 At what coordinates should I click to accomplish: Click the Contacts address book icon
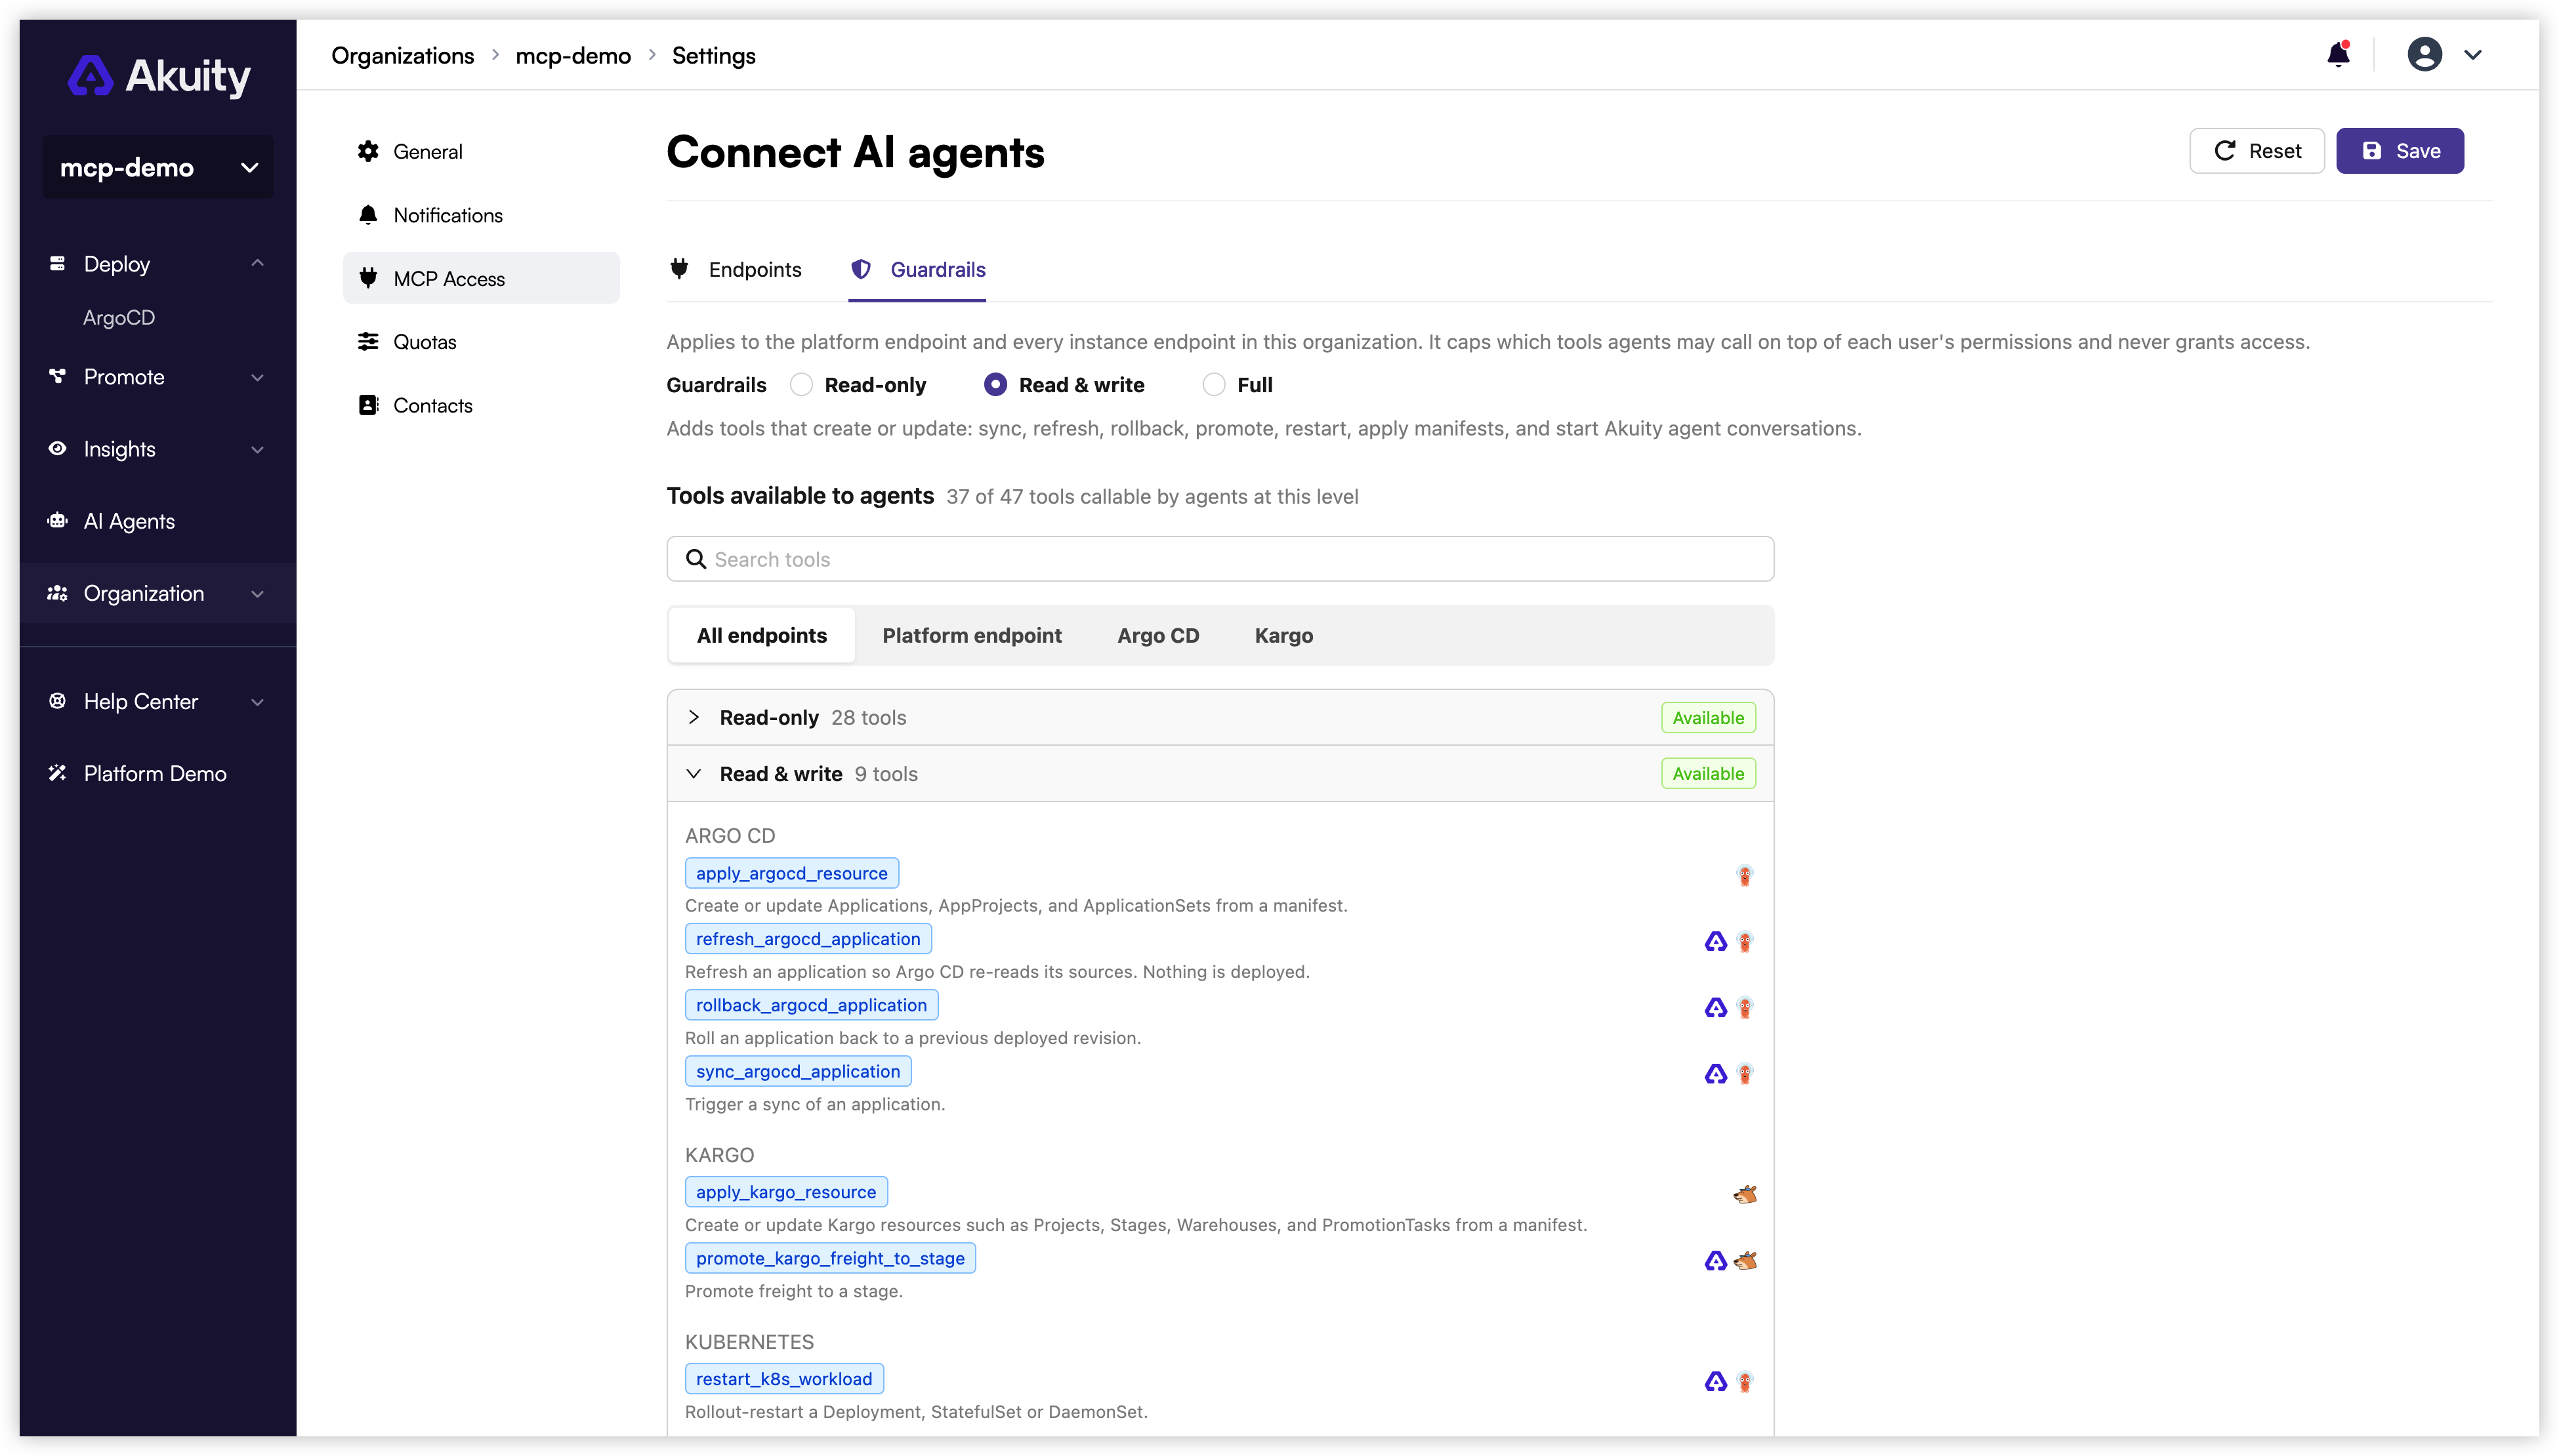tap(368, 405)
